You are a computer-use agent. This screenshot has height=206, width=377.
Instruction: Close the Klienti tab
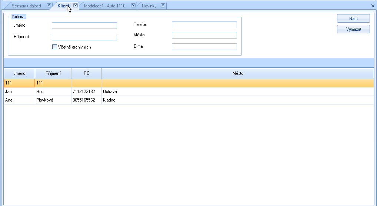76,5
